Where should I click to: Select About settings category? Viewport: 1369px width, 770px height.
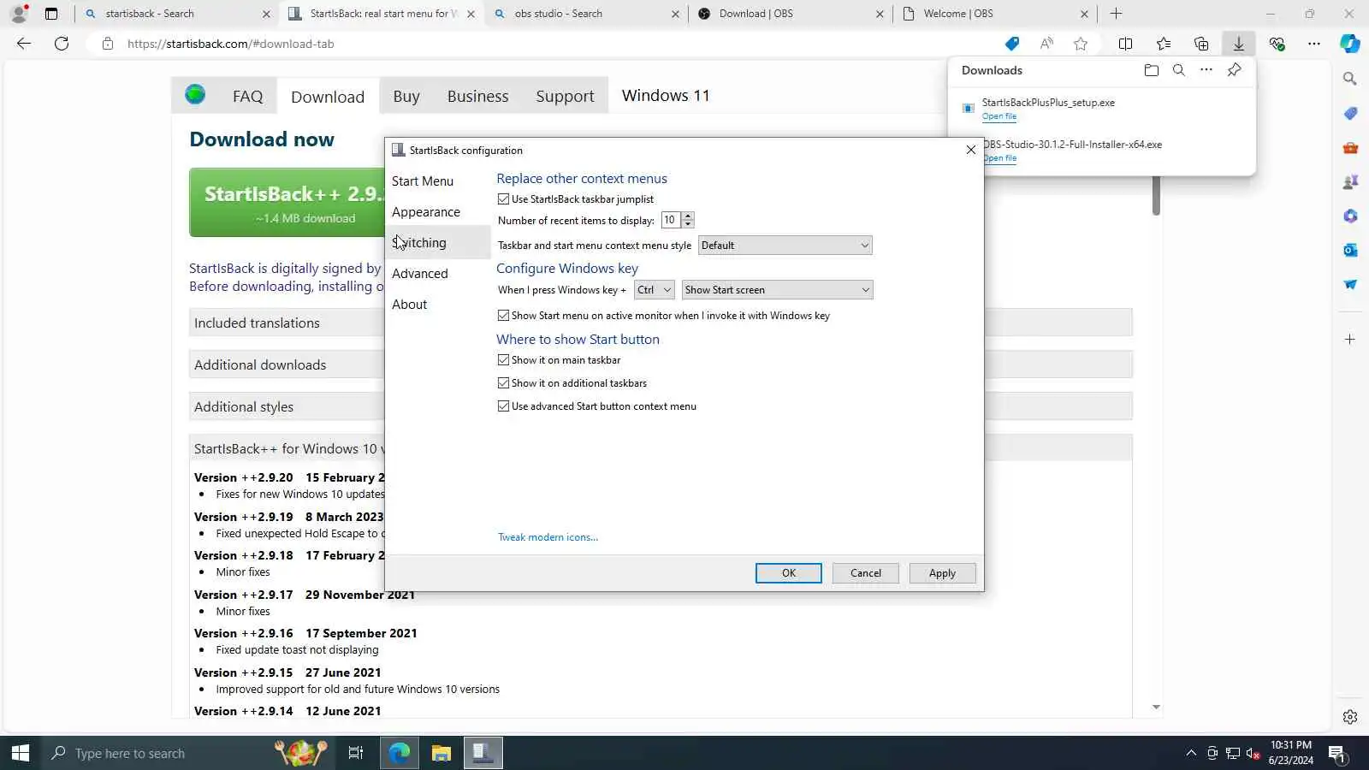pos(410,305)
